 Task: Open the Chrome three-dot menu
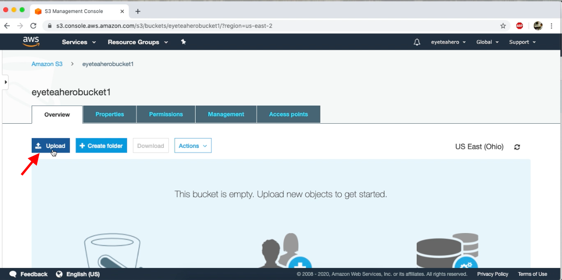[x=551, y=26]
